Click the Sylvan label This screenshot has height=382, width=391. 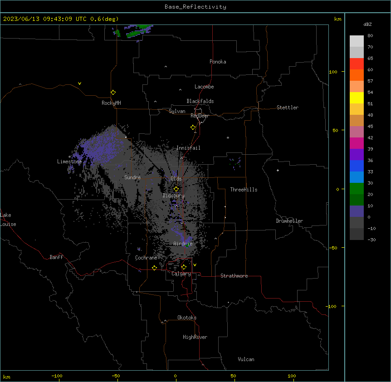[177, 111]
